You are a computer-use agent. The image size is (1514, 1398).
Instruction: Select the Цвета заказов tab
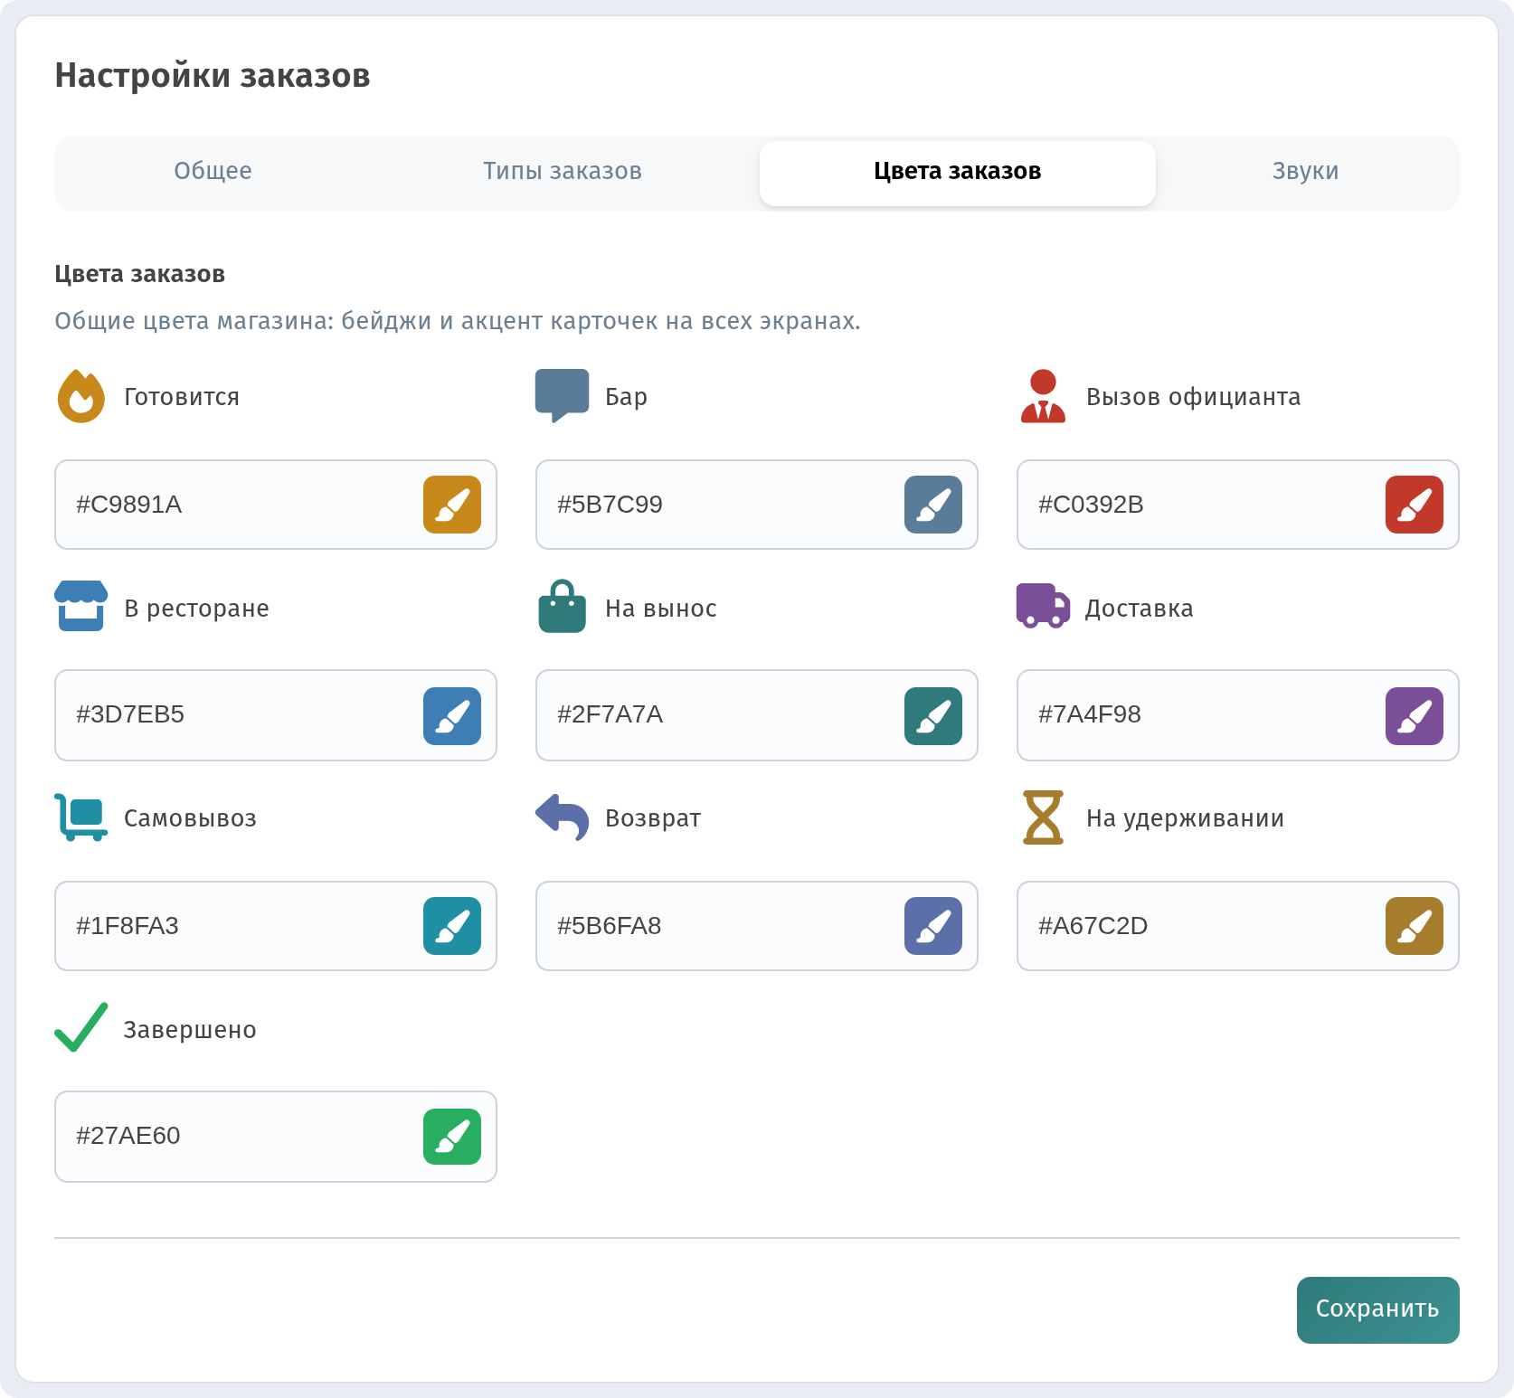(958, 172)
